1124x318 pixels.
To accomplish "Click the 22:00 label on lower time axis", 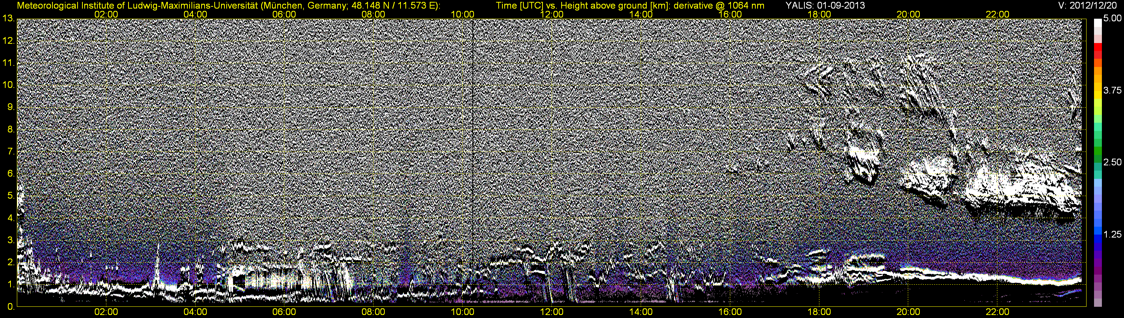I will point(997,312).
